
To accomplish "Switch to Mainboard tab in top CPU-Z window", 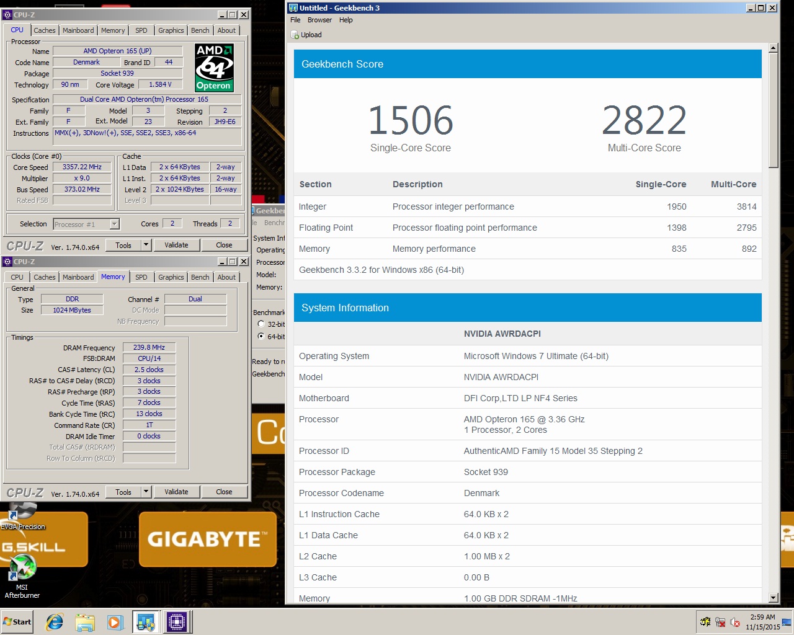I will [x=78, y=30].
